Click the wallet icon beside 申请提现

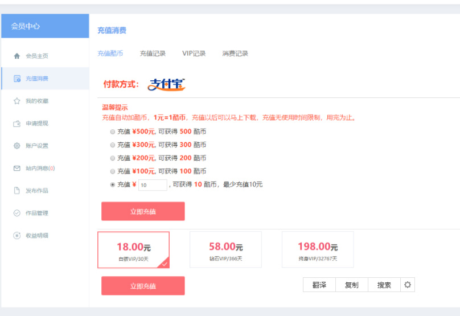coord(17,124)
